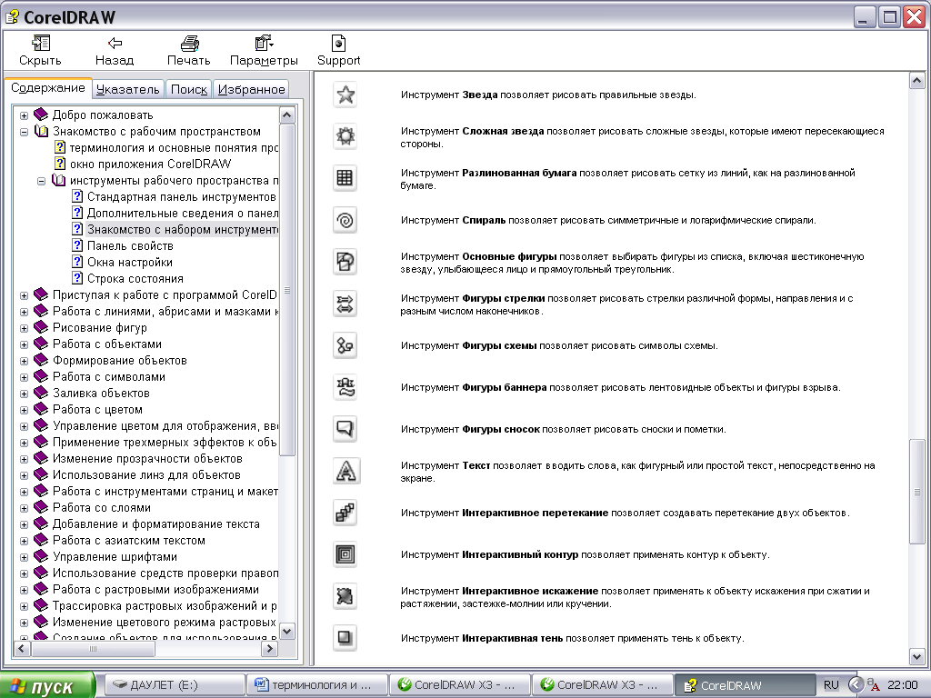Click the Текст tool letter A icon
Viewport: 931px width, 698px height.
(x=345, y=472)
